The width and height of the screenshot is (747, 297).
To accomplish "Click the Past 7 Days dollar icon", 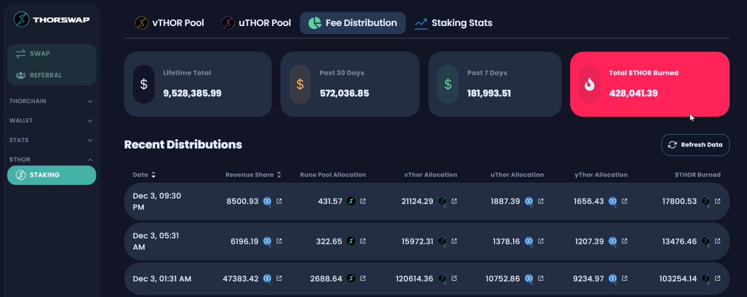I will [448, 84].
